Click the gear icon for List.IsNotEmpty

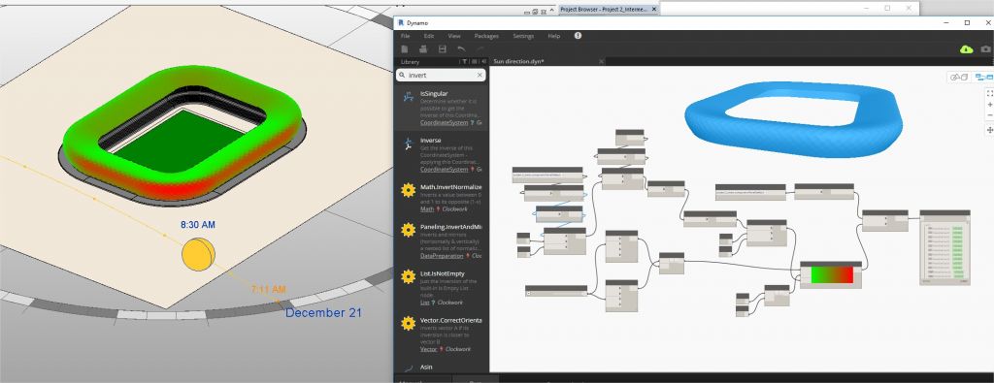click(x=409, y=276)
